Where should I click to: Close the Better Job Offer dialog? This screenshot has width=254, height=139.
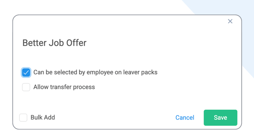click(x=230, y=21)
